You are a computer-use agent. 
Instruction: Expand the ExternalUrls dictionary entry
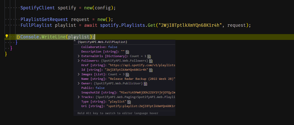[79, 56]
